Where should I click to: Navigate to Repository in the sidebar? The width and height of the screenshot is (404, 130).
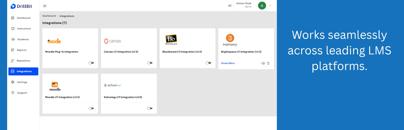tap(23, 61)
